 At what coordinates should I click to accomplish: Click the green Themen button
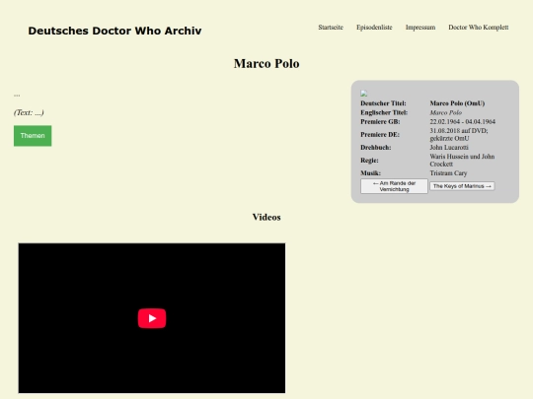click(x=33, y=136)
